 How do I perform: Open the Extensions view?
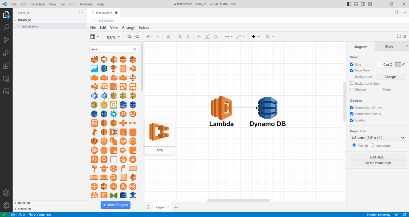pos(6,66)
